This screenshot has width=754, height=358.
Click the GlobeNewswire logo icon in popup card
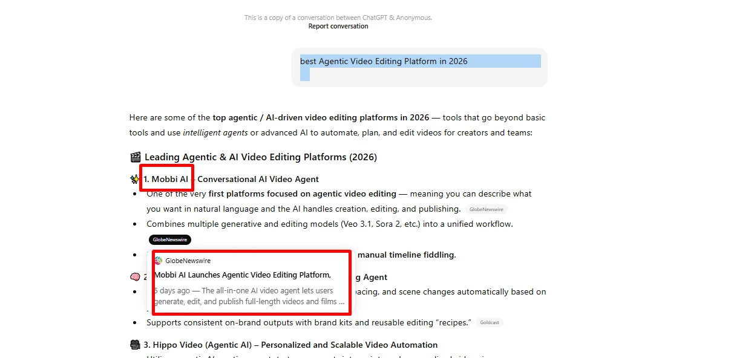point(159,261)
